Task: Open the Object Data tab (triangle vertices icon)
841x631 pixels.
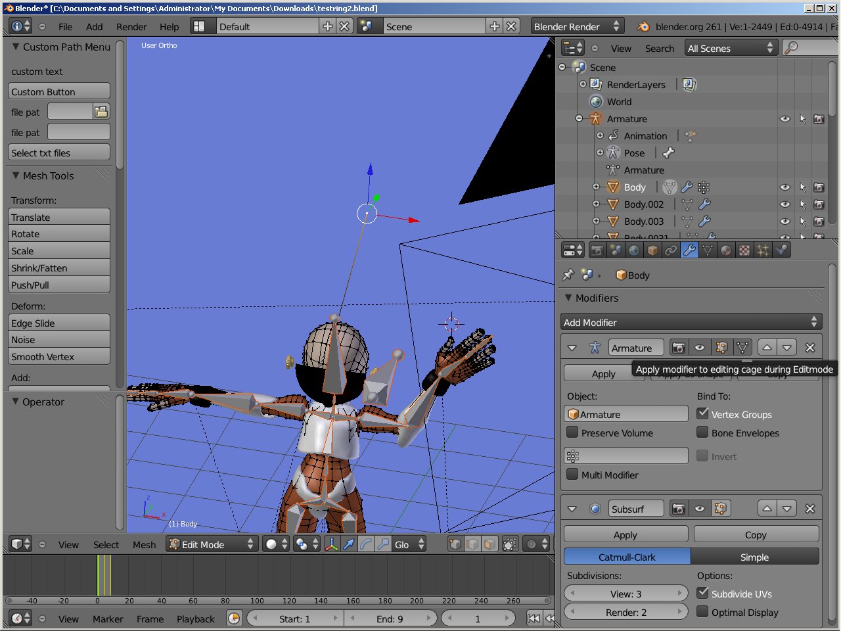Action: (x=708, y=250)
